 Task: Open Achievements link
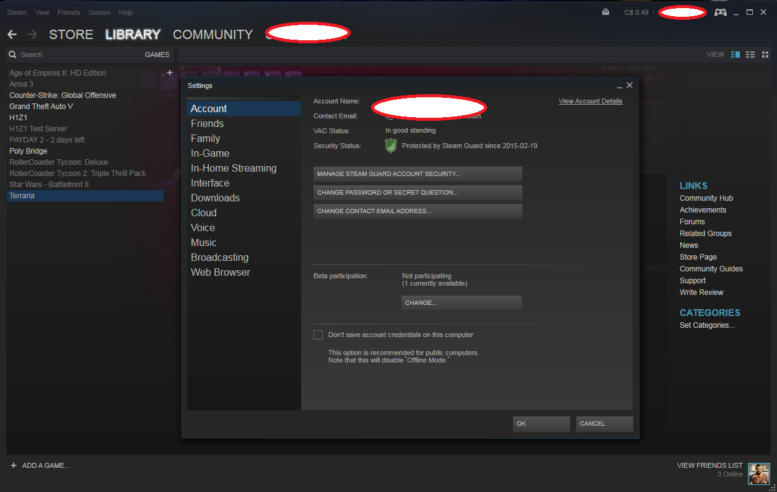tap(703, 210)
